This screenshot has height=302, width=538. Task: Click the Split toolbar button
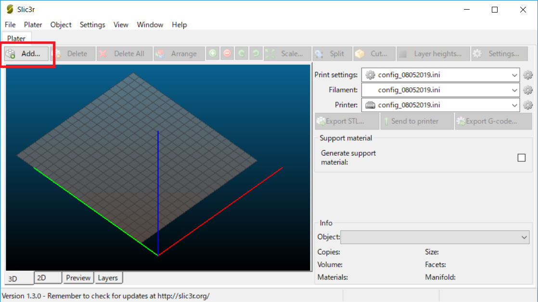click(333, 53)
